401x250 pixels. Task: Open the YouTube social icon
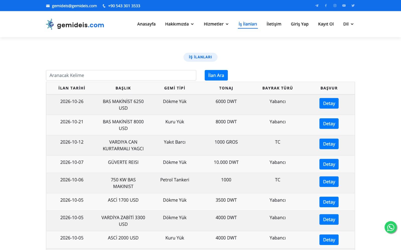pos(344,5)
